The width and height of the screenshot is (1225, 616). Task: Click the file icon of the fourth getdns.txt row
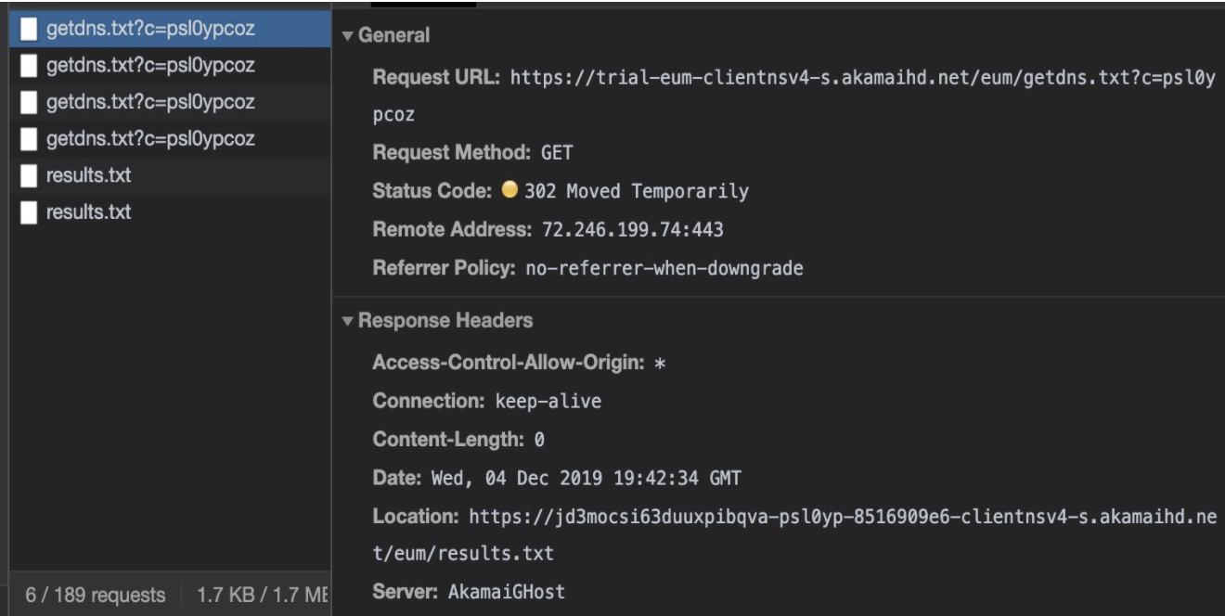[x=30, y=139]
